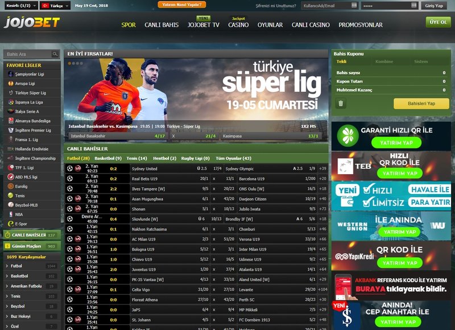
Task: Click the search magnifier icon beside Bahis Ara
Action: (55, 54)
